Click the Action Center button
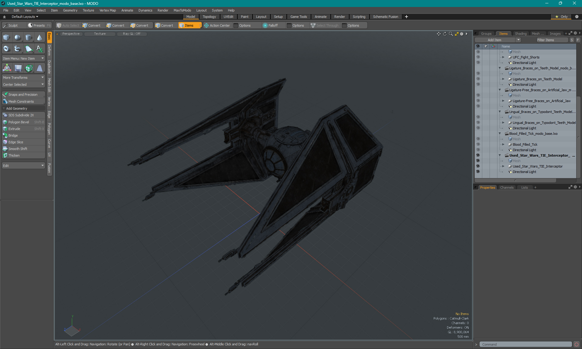 [217, 25]
